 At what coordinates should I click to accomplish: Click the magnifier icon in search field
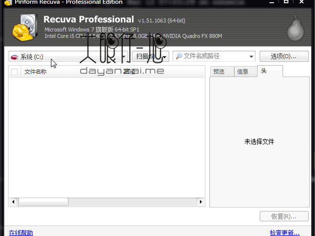179,56
